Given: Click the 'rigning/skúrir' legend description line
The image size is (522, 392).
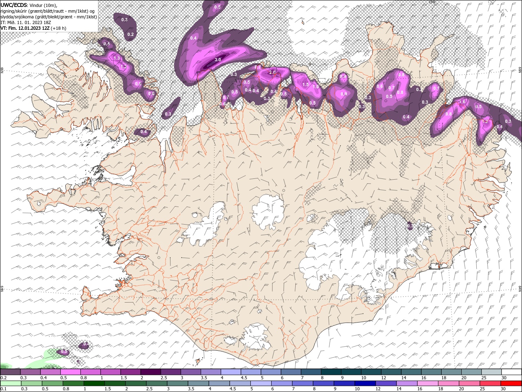Looking at the screenshot, I should click(x=48, y=11).
